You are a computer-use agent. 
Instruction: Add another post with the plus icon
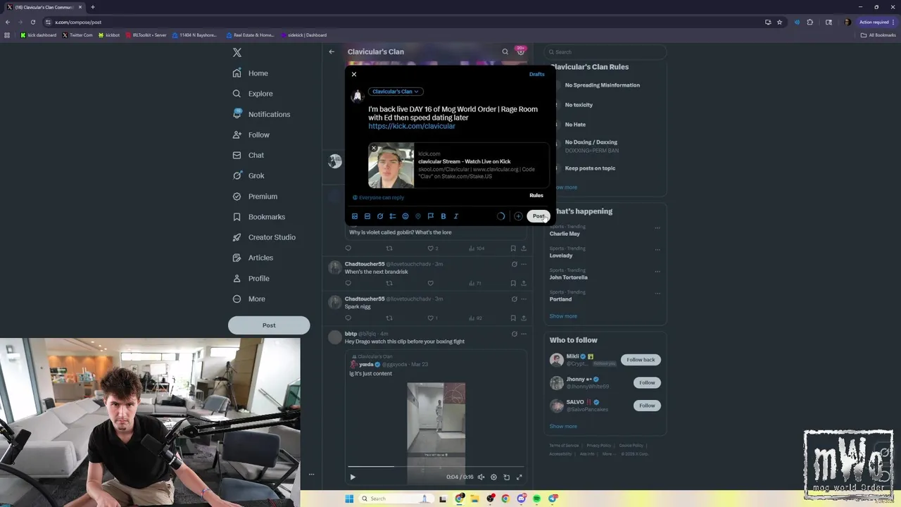click(518, 216)
